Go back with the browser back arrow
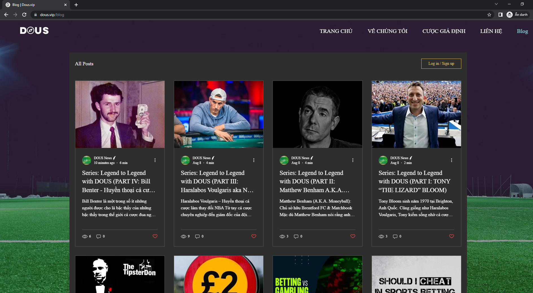The image size is (533, 293). 6,15
